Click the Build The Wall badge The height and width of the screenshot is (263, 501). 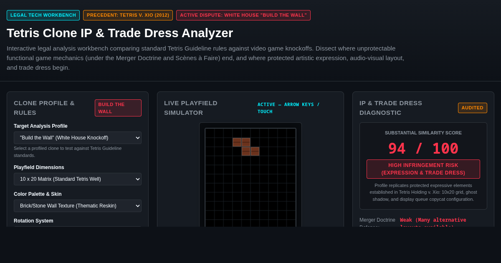click(118, 108)
